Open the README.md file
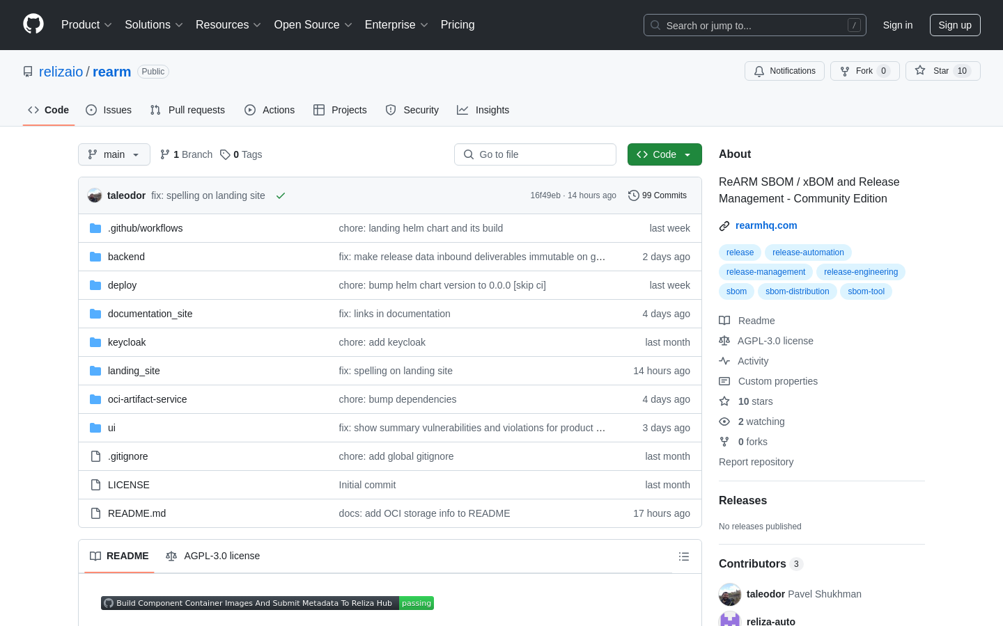 point(137,513)
